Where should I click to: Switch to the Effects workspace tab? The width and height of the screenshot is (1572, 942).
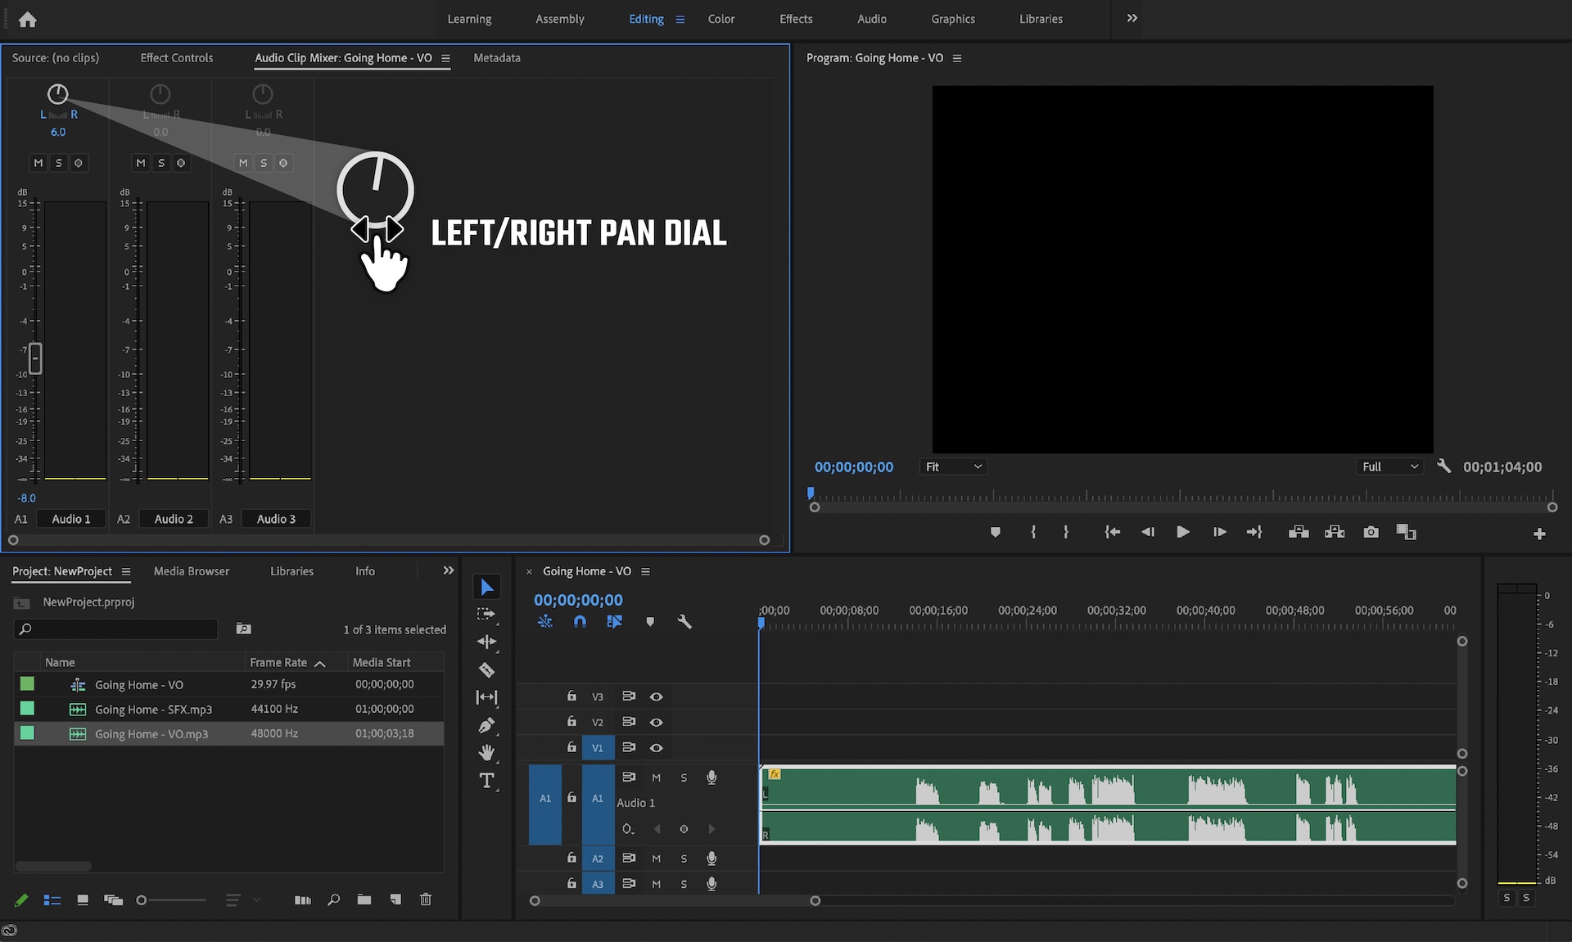[x=797, y=18]
